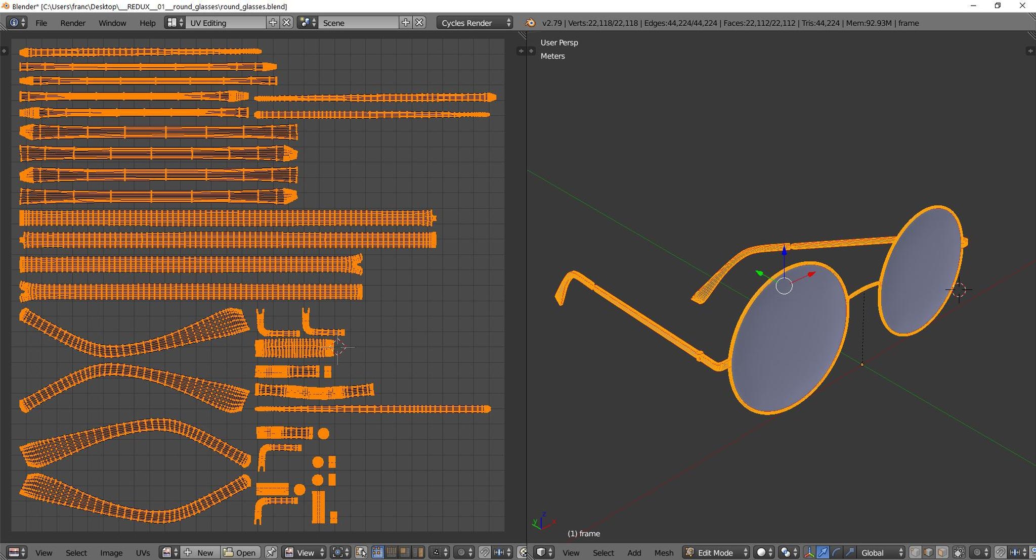Open the Cycles Render engine dropdown

475,23
